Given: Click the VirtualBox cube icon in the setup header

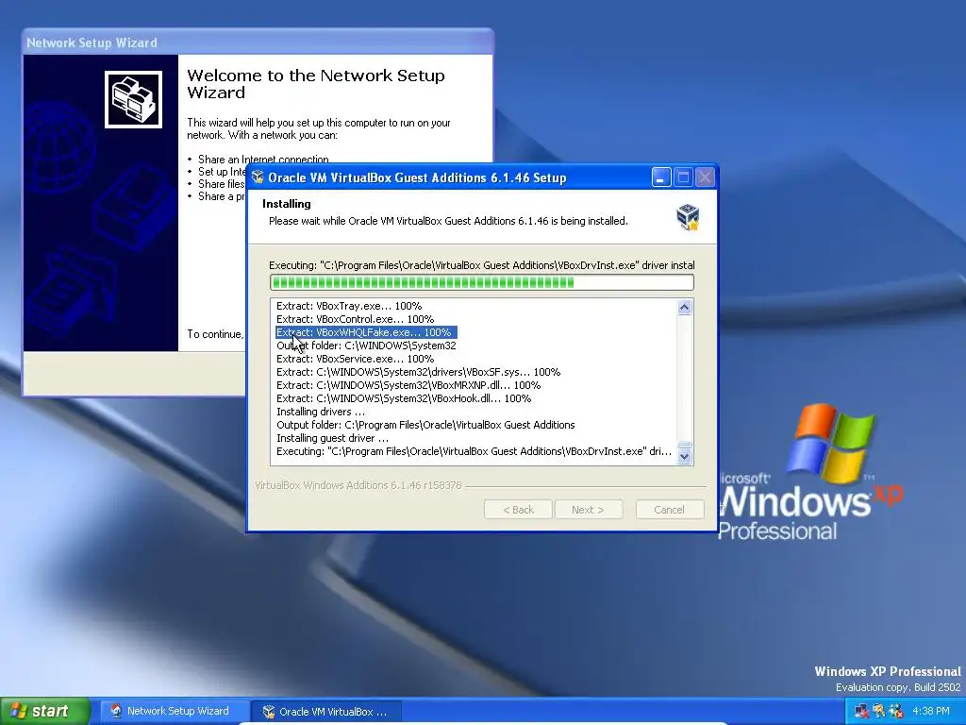Looking at the screenshot, I should pyautogui.click(x=688, y=217).
